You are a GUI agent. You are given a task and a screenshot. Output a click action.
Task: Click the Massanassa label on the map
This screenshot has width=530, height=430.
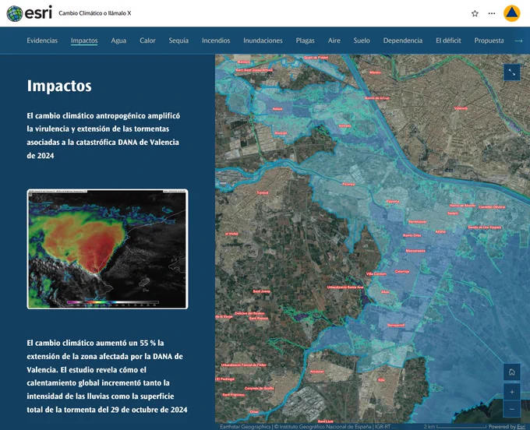(x=415, y=251)
